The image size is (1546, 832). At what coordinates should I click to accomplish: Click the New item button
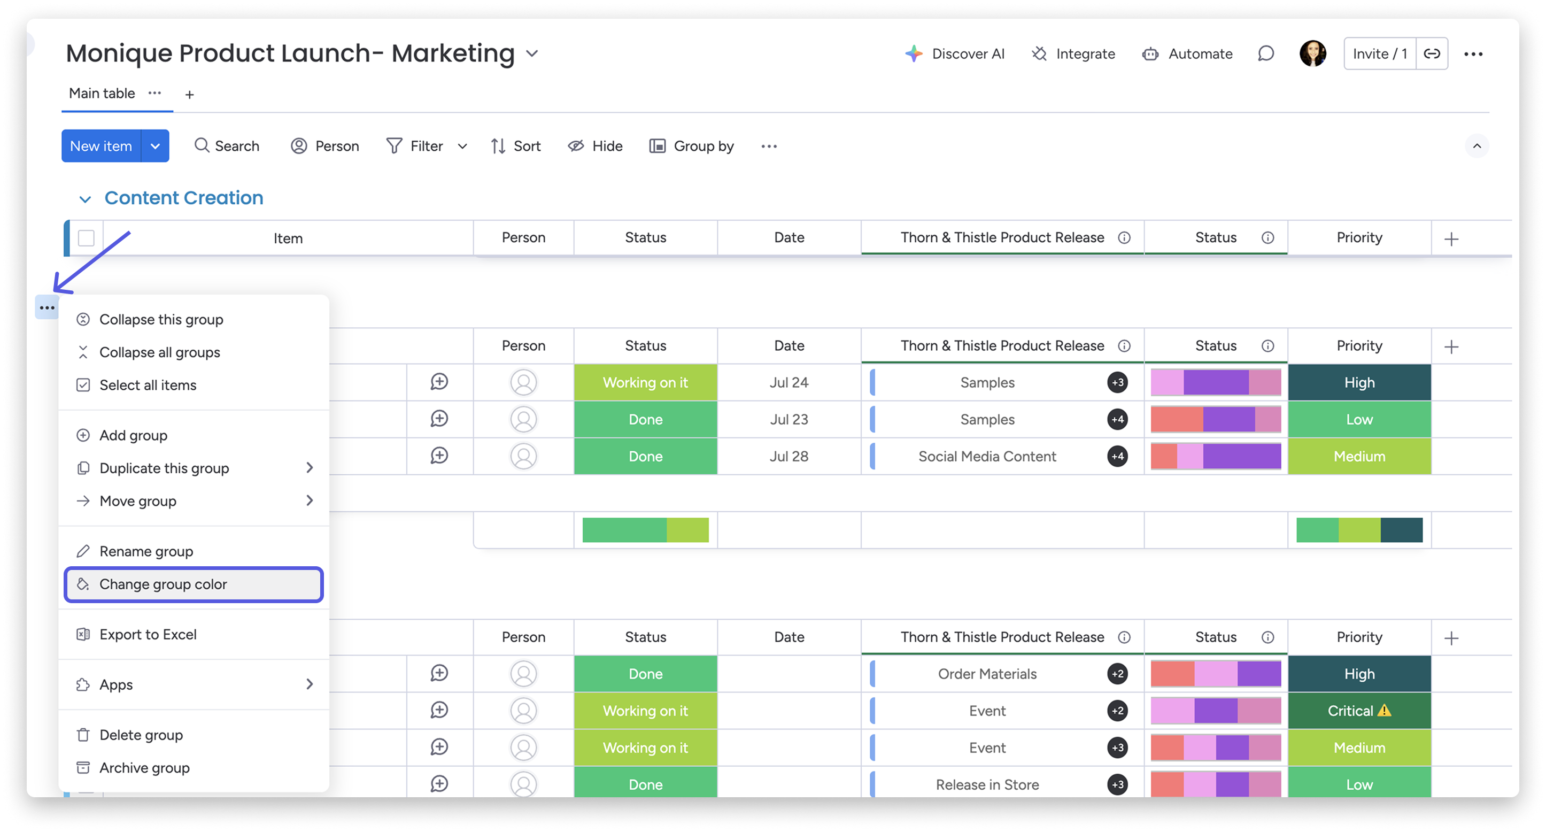pyautogui.click(x=101, y=146)
